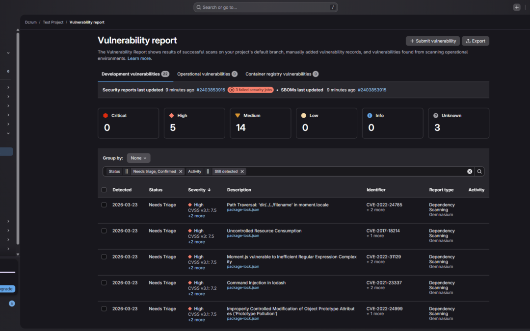Open pipeline #2403853915 beside Security reports last updated

pos(211,90)
